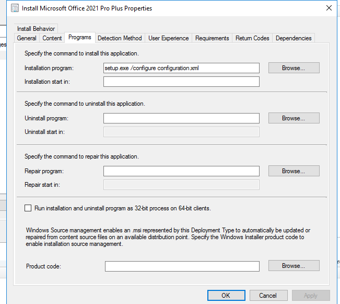The height and width of the screenshot is (304, 340).
Task: View the Dependencies tab
Action: (294, 38)
